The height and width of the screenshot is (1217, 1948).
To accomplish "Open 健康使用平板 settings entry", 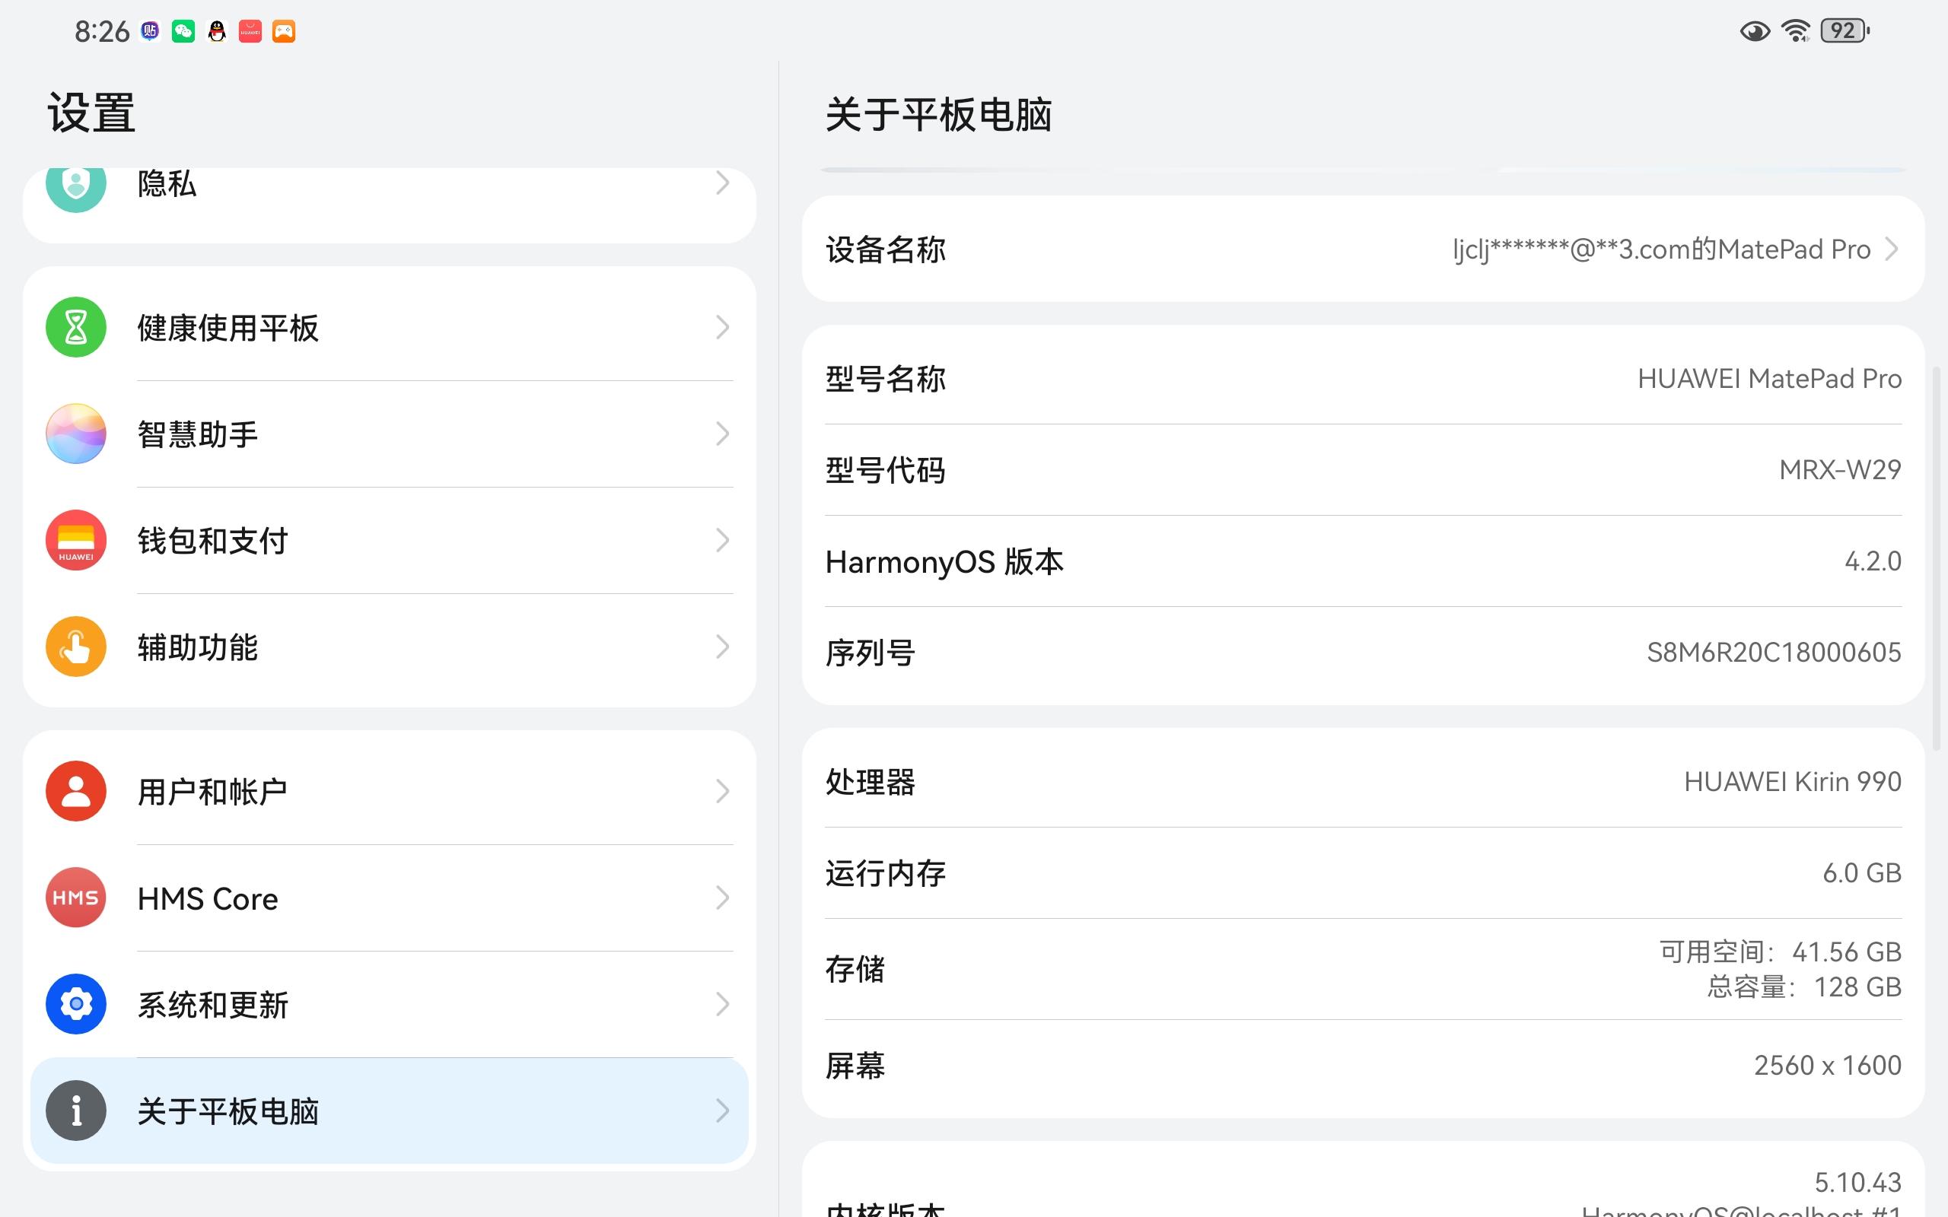I will pos(390,328).
